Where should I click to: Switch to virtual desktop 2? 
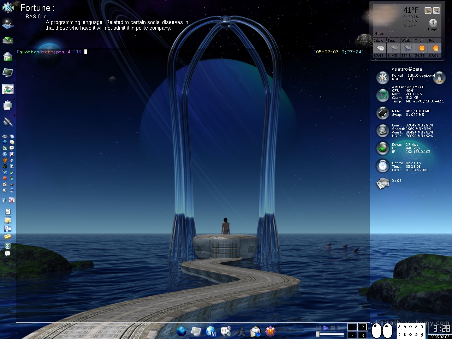coord(363,327)
